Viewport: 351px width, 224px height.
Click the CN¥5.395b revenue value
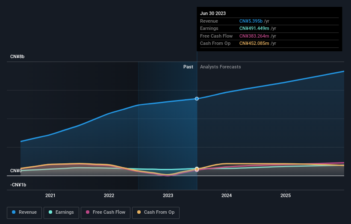click(x=251, y=21)
